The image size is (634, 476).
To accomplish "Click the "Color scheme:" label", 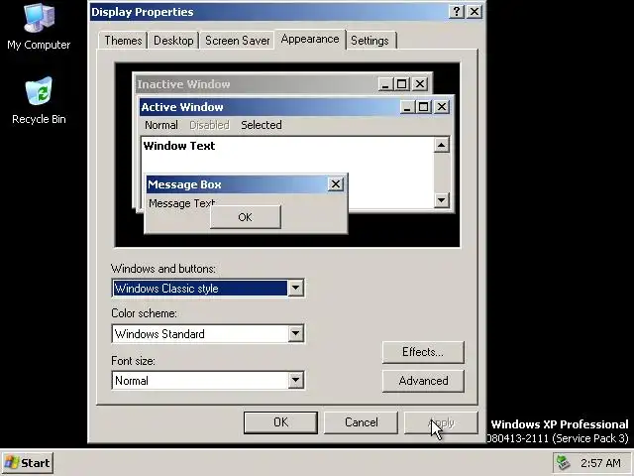I will 144,313.
